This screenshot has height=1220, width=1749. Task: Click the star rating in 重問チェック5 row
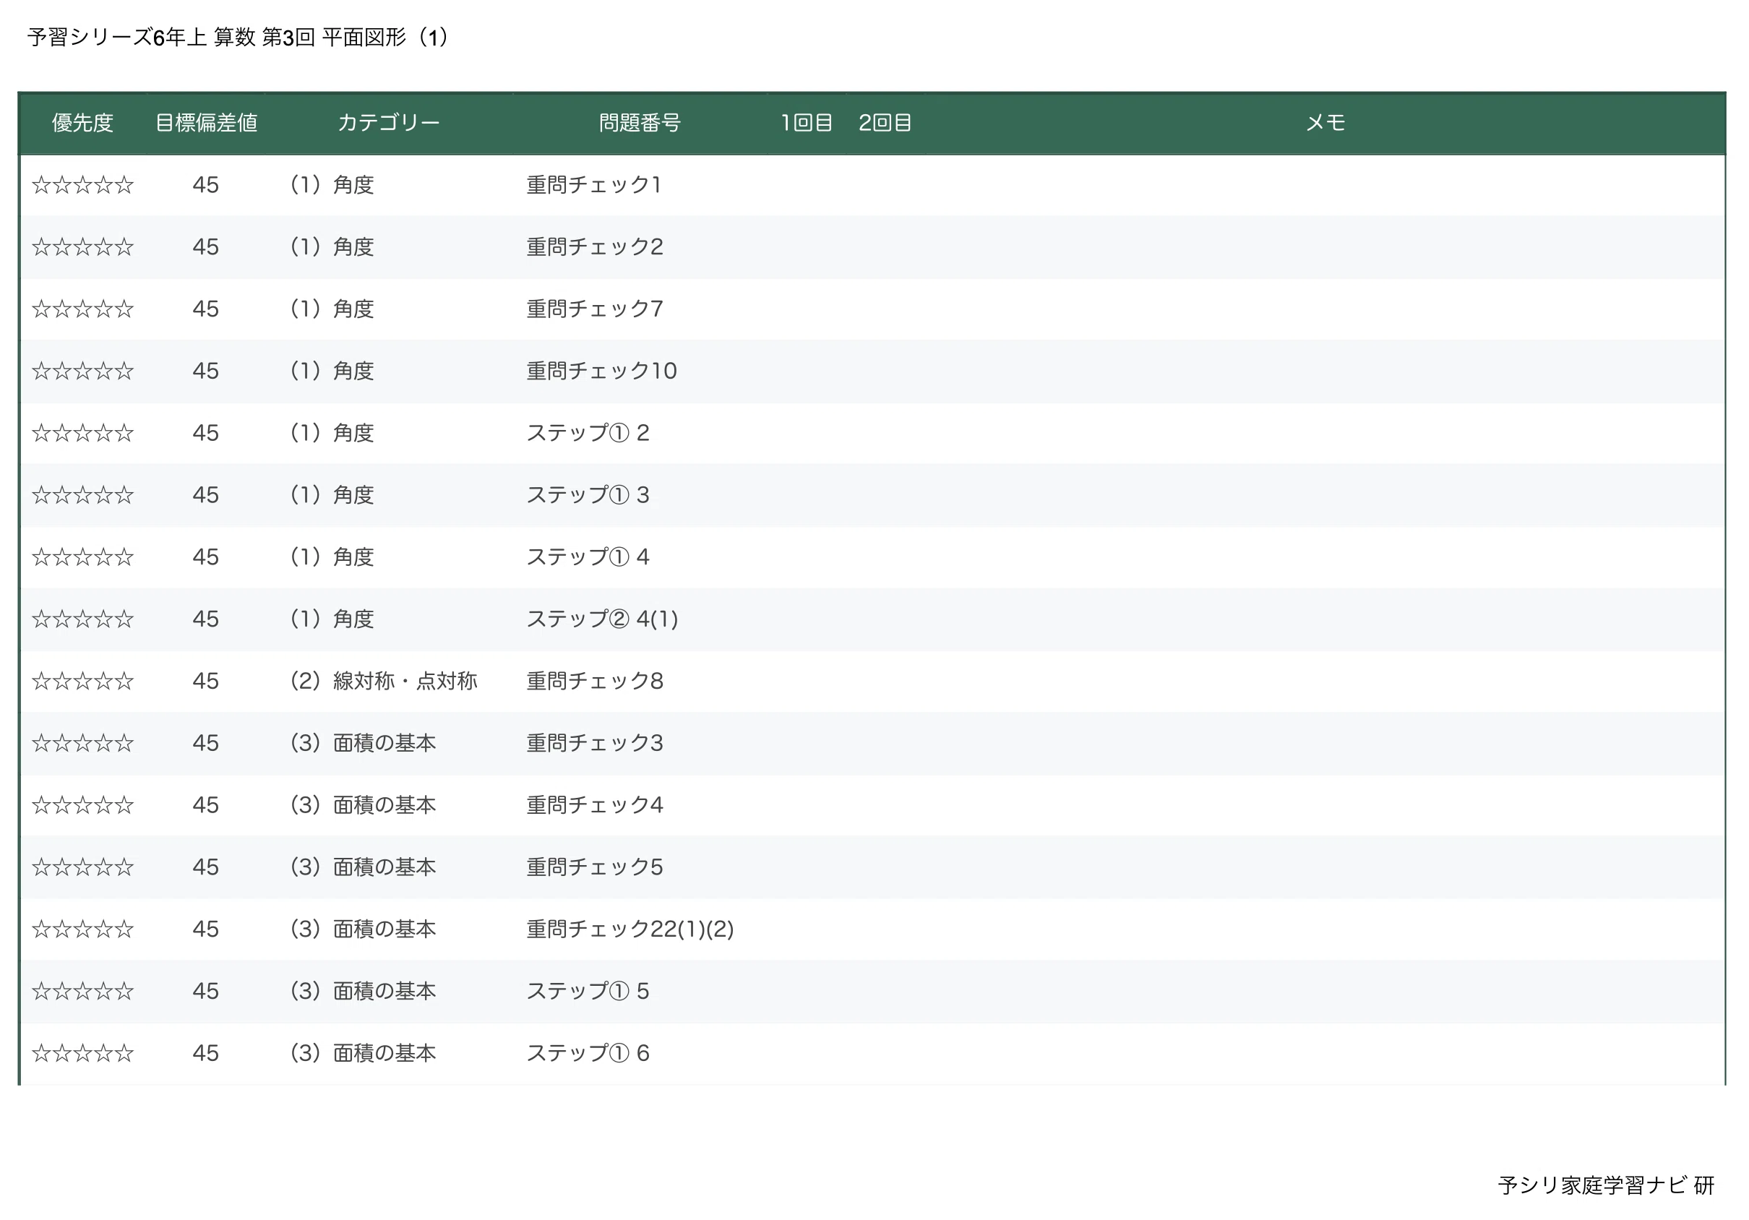click(83, 867)
